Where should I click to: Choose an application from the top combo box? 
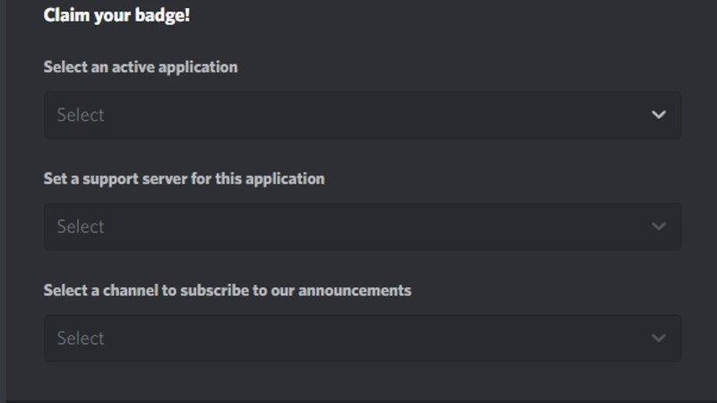point(362,115)
